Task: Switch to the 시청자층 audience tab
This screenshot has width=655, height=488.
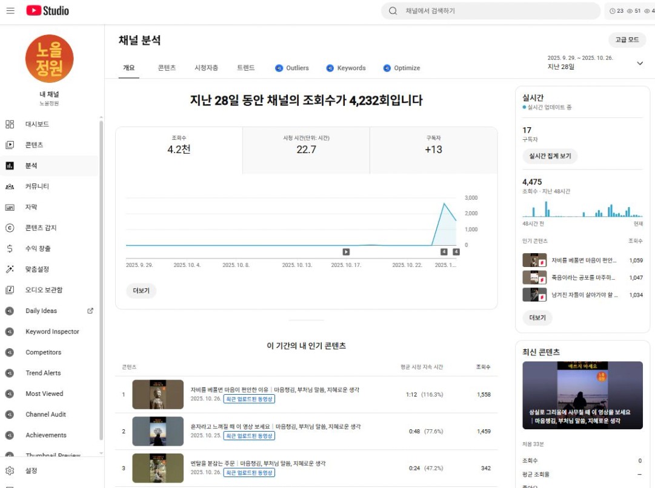Action: (206, 68)
